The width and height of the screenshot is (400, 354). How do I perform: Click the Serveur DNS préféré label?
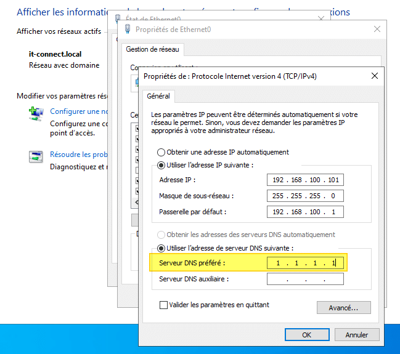coord(192,263)
